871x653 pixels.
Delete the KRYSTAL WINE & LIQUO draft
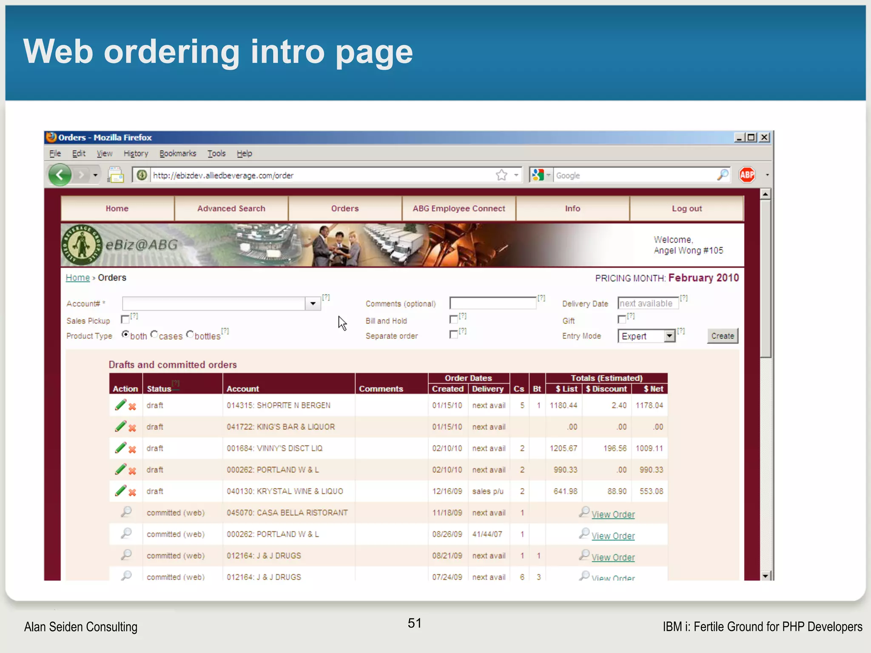pos(132,492)
